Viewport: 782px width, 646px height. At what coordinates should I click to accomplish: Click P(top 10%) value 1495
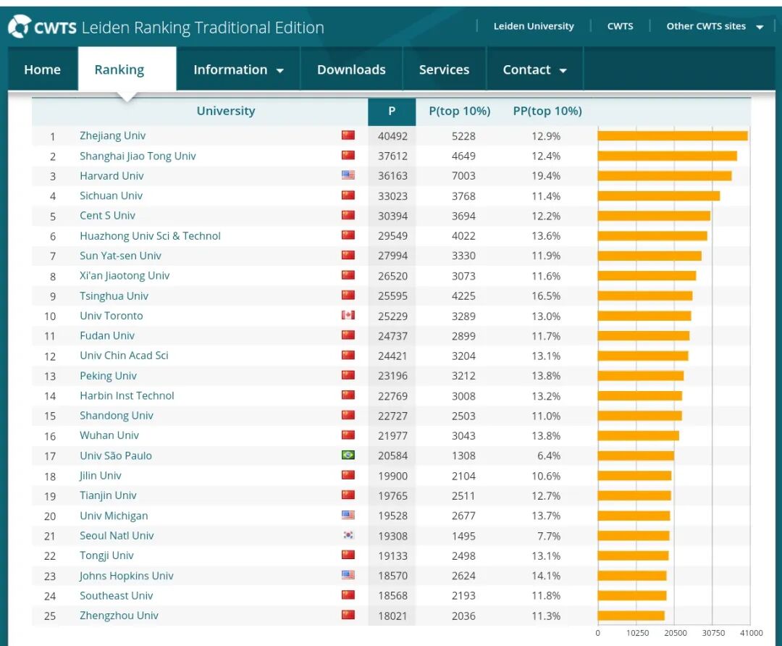463,536
